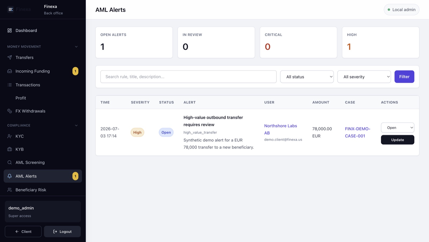Click the Incoming Funding inbox icon

[10, 71]
